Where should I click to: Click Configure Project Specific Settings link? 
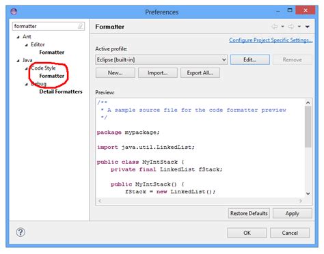click(x=271, y=40)
